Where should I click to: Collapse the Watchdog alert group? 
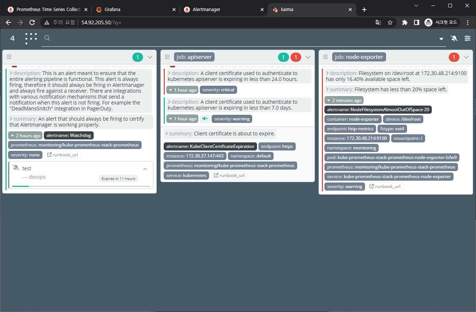[150, 57]
